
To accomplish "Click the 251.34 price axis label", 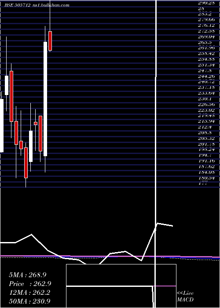I will click(206, 65).
